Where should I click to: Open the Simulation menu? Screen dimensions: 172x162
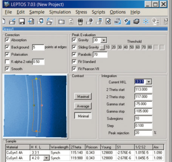(x=60, y=12)
